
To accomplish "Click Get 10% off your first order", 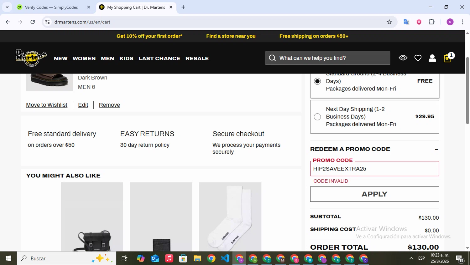I will tap(149, 36).
